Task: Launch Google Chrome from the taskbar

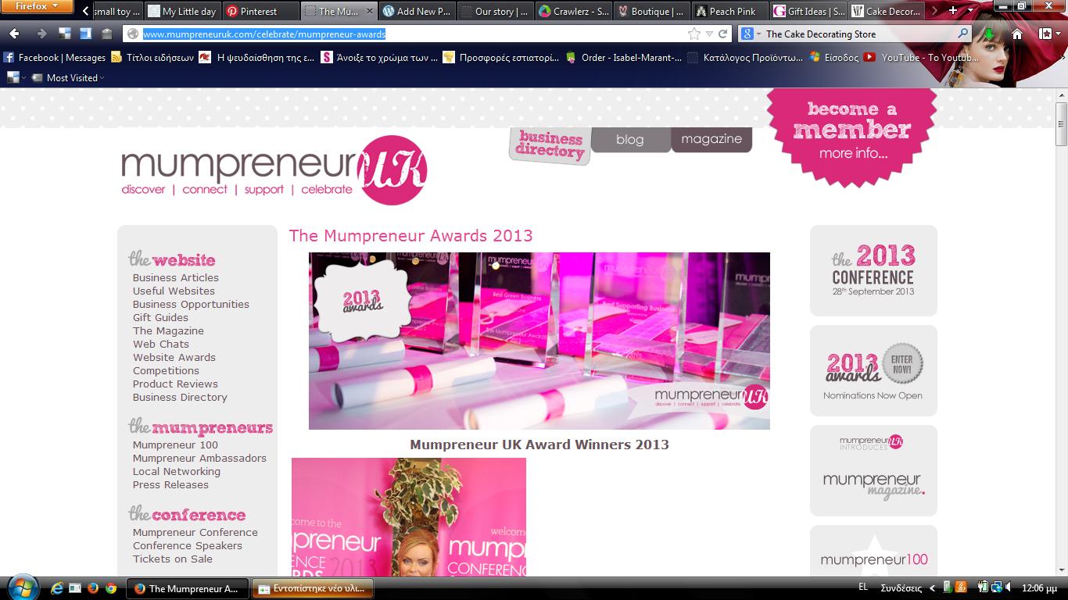Action: (x=111, y=588)
